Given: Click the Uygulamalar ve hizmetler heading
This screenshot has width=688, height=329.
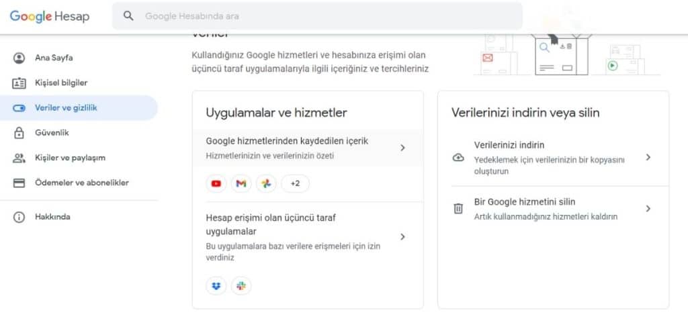Looking at the screenshot, I should tap(276, 113).
